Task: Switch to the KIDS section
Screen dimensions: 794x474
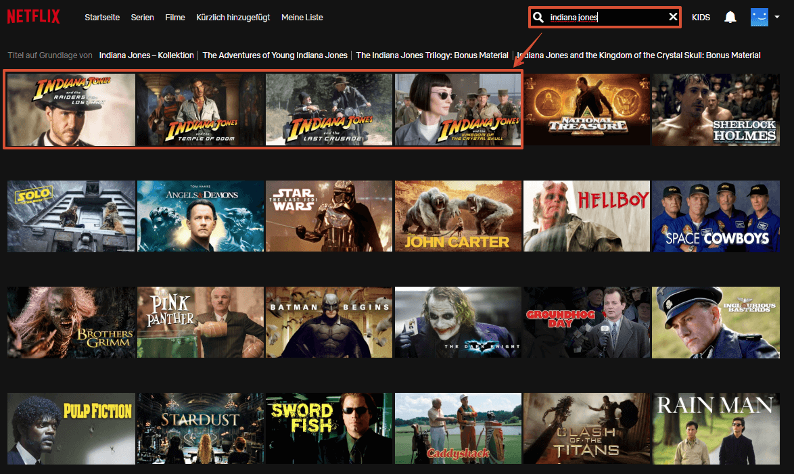Action: [701, 17]
